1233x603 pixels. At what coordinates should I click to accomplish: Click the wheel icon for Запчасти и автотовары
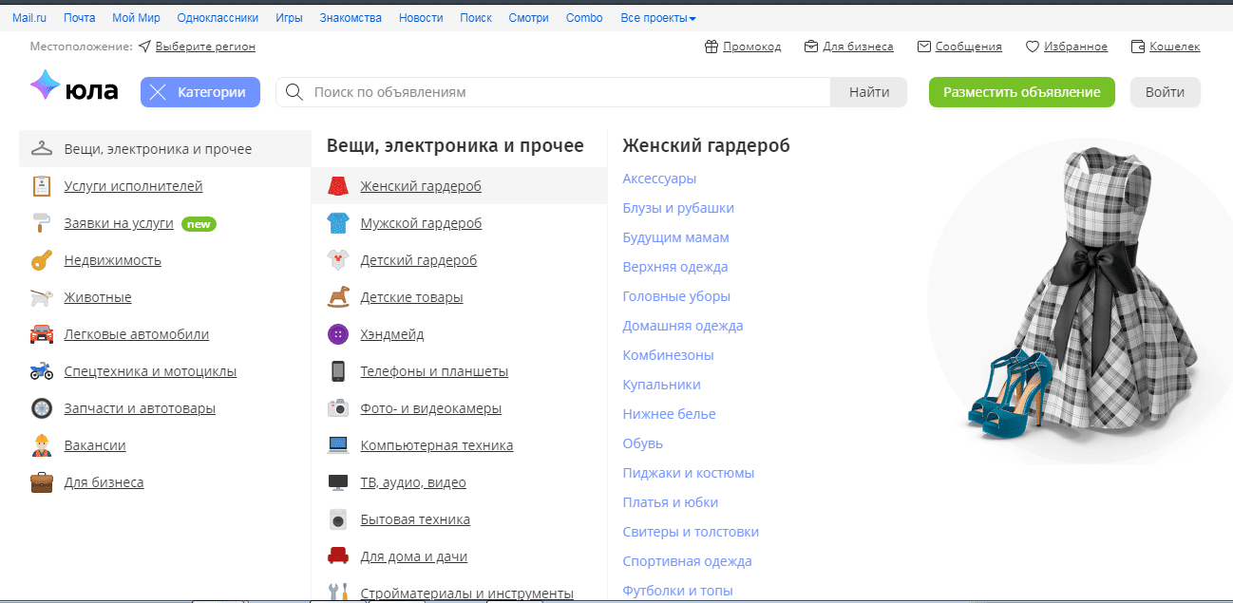(42, 408)
